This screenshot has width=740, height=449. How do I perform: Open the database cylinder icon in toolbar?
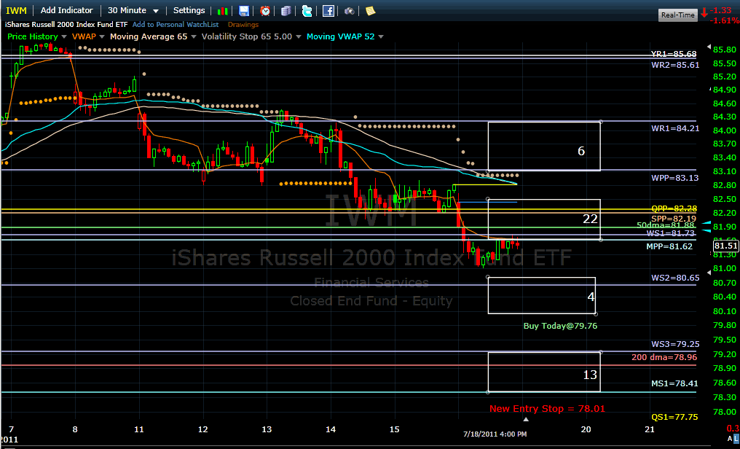coord(286,11)
